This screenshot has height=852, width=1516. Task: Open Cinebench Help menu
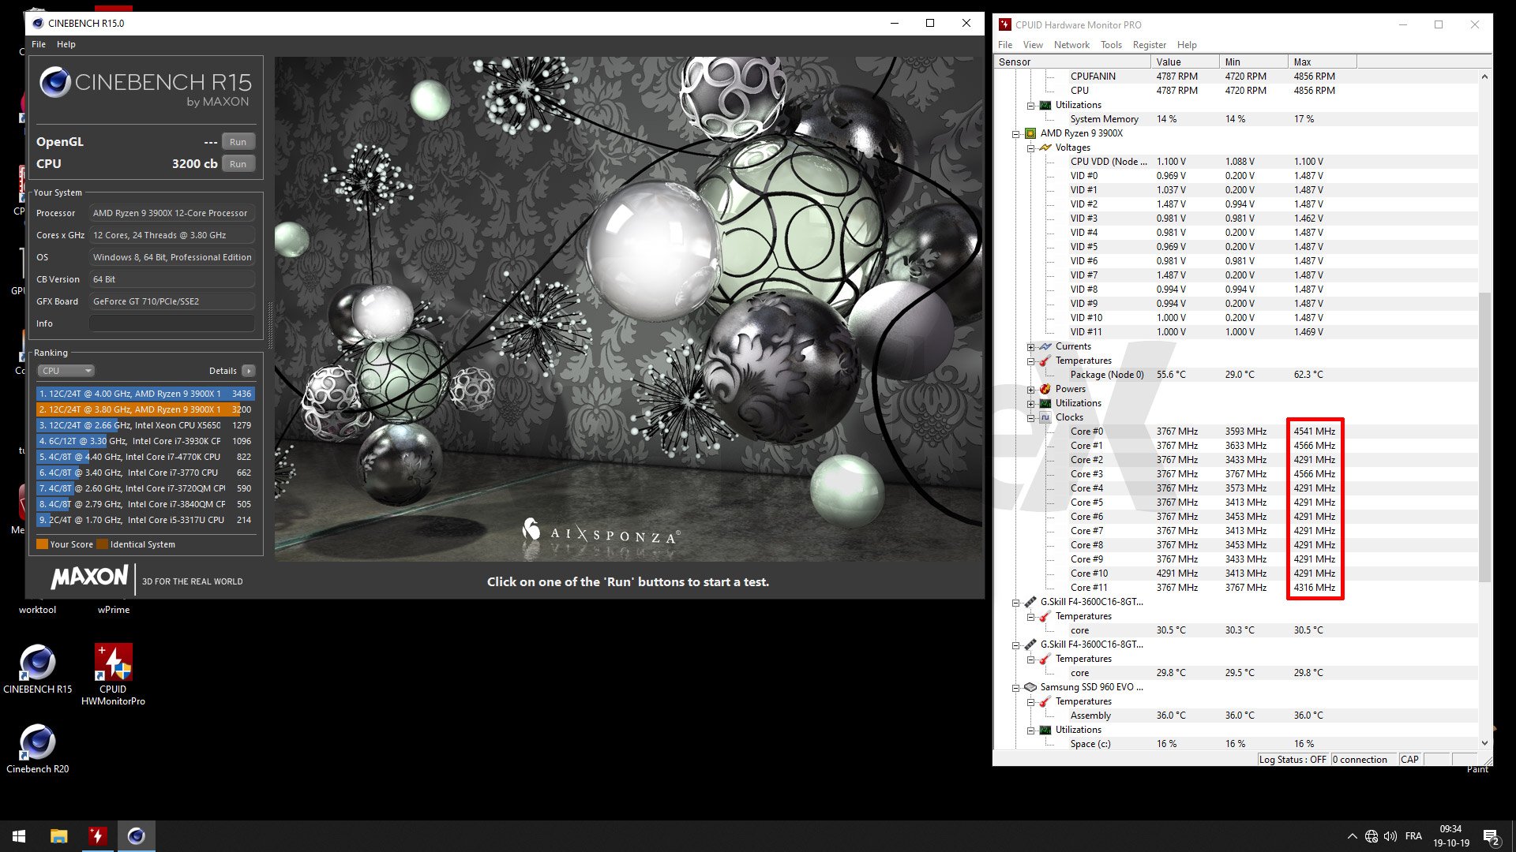click(66, 44)
